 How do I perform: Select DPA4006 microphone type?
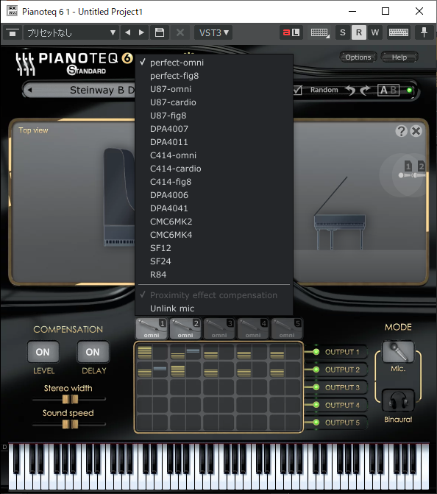214,195
